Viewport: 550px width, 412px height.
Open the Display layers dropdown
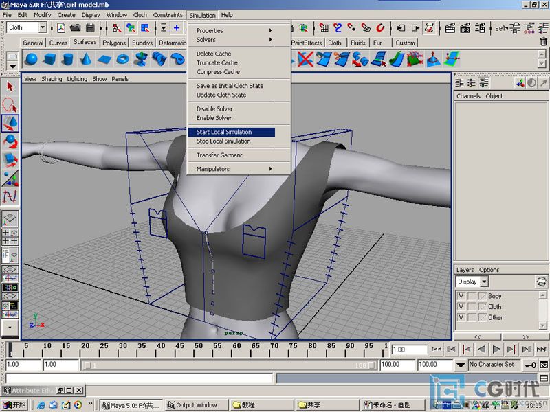point(484,282)
